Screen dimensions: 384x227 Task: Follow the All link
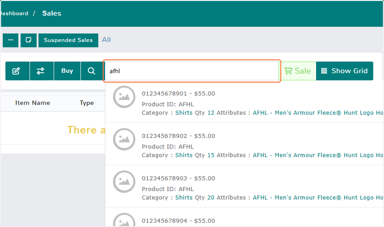point(106,40)
